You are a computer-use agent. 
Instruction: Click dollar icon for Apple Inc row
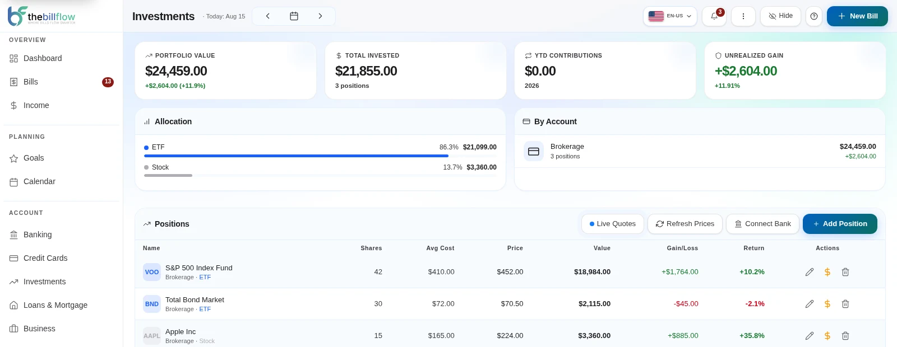827,336
